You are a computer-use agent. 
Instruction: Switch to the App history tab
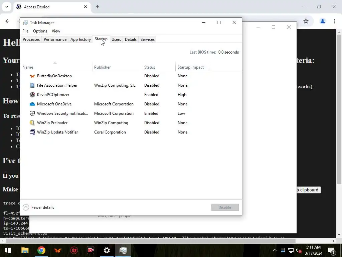pyautogui.click(x=80, y=39)
